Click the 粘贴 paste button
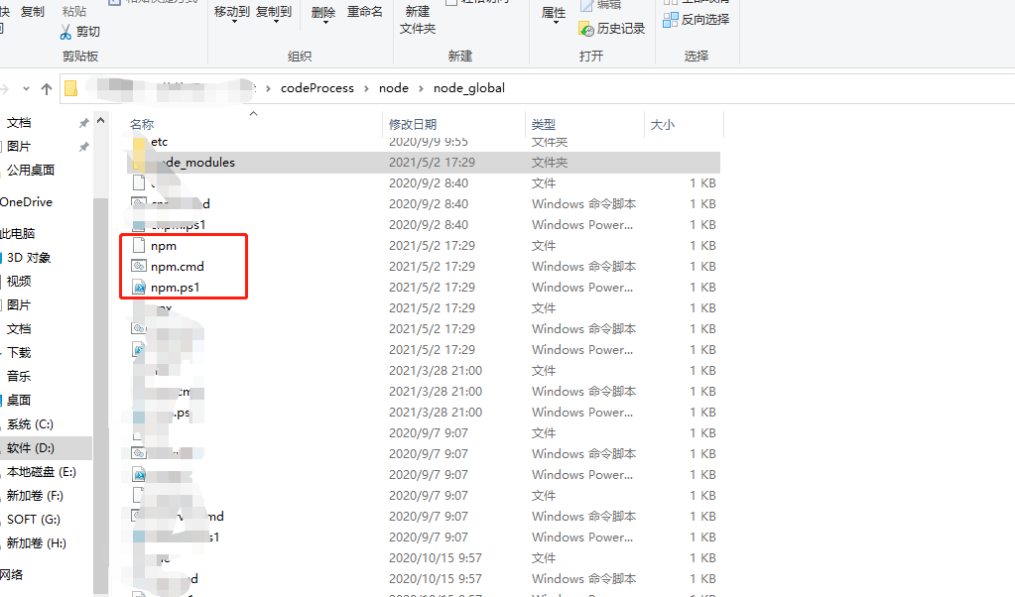The height and width of the screenshot is (597, 1015). (x=74, y=12)
